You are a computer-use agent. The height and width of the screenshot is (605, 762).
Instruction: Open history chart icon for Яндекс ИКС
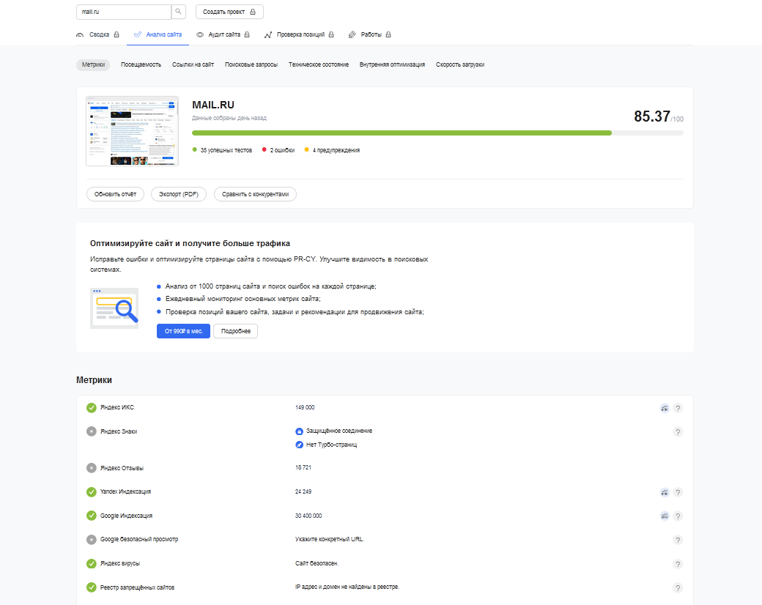tap(664, 408)
